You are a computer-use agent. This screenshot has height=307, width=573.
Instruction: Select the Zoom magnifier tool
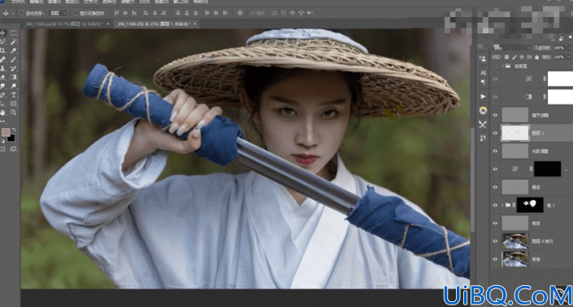[x=14, y=113]
